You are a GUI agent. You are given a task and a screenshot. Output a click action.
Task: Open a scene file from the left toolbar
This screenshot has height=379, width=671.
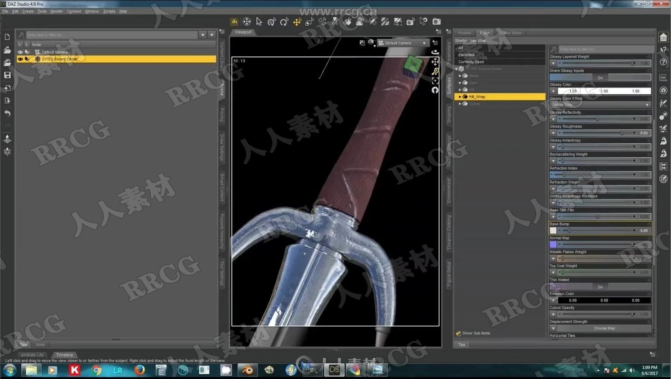(7, 50)
